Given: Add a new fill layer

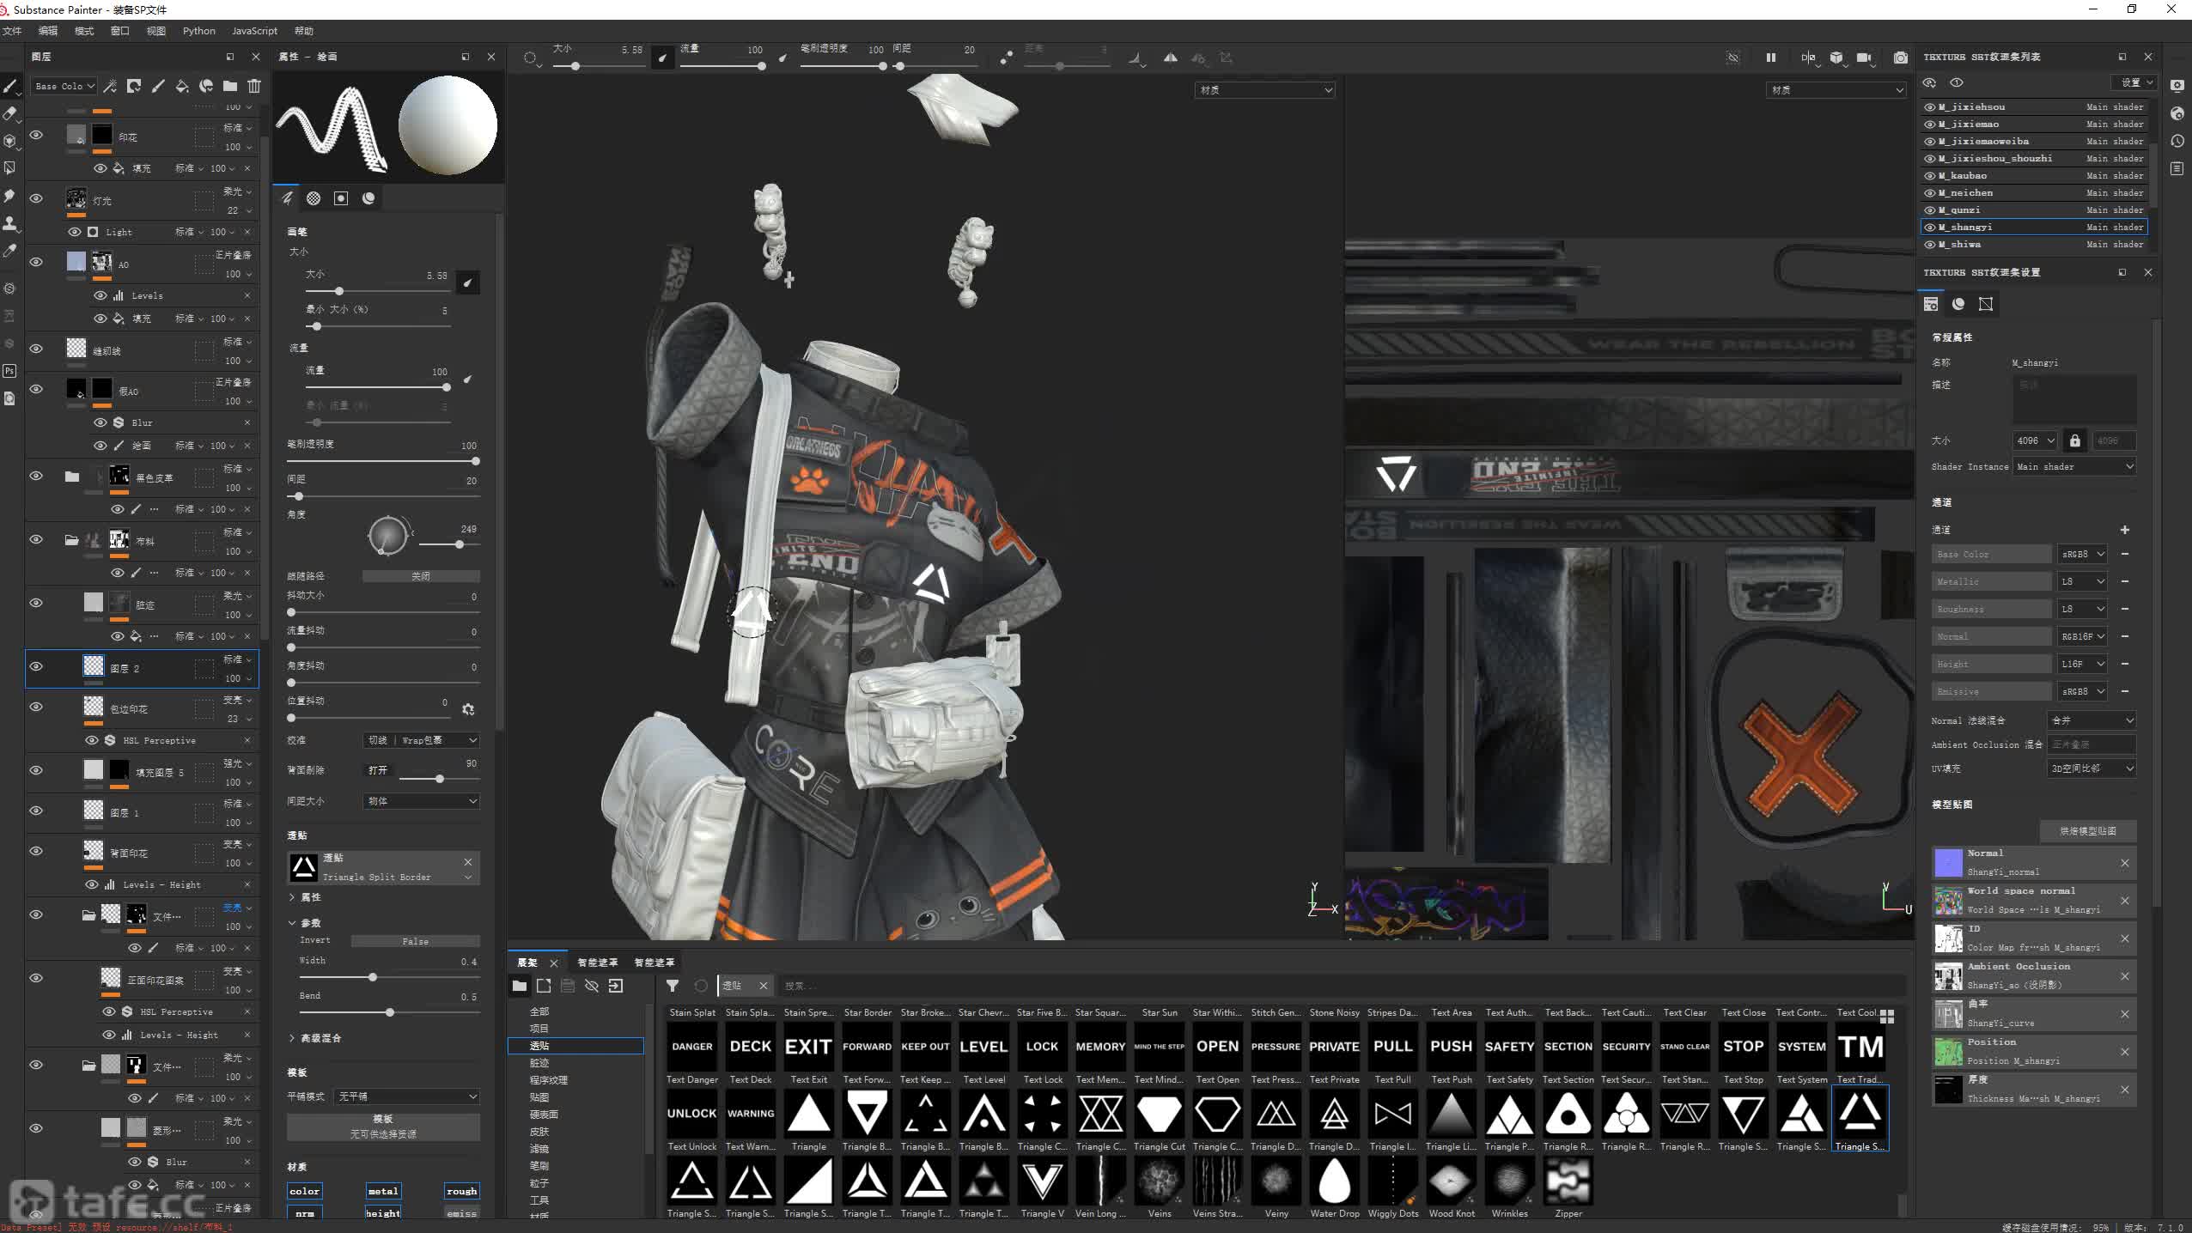Looking at the screenshot, I should [x=182, y=86].
